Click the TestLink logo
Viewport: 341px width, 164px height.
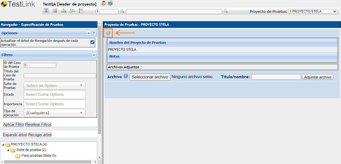tap(18, 4)
